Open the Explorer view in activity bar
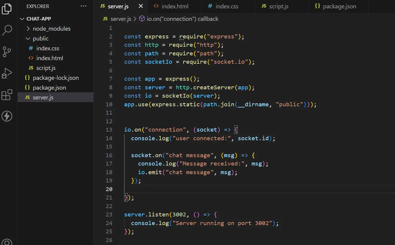Viewport: 395px width, 245px height. pos(7,9)
